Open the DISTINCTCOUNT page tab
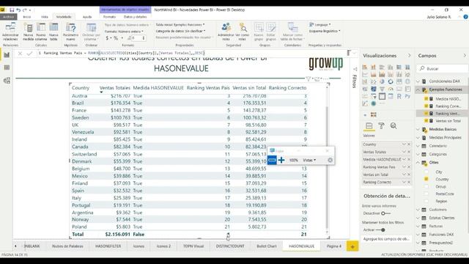Viewport: 469px width, 264px height. (230, 246)
